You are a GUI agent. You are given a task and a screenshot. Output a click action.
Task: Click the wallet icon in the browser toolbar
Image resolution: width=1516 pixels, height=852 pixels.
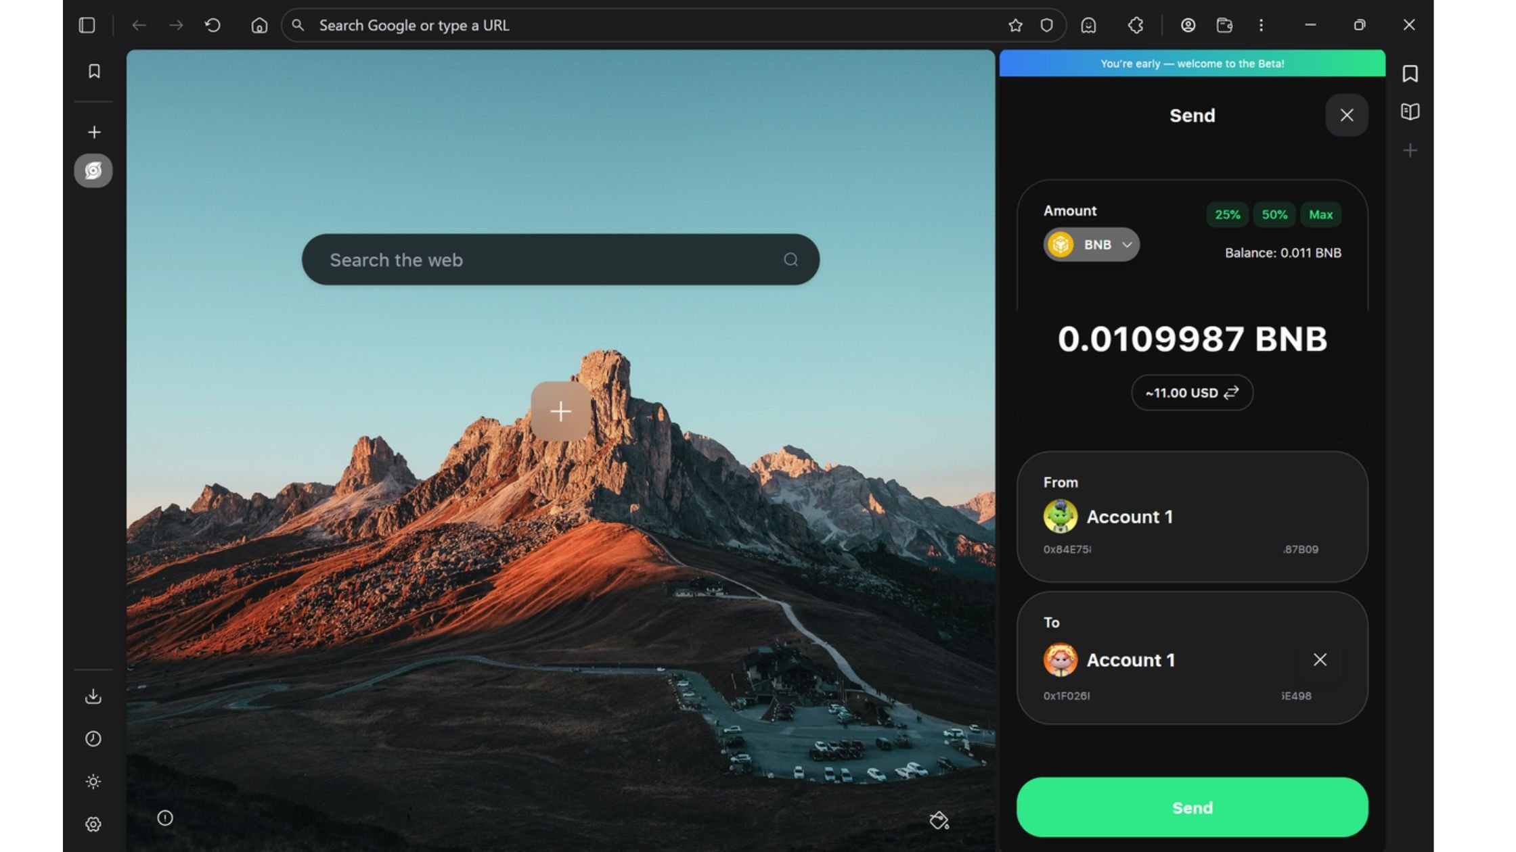pos(1224,25)
